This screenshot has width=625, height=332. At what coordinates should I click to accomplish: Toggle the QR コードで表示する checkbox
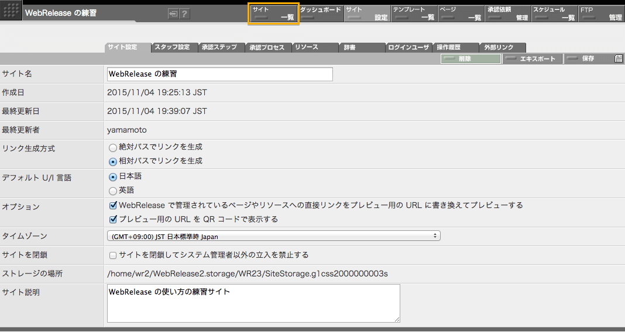coord(113,219)
